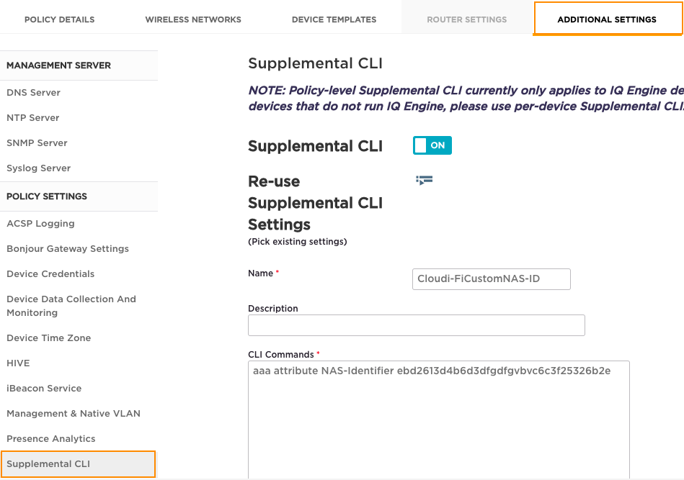The image size is (684, 480).
Task: Click the Name input field
Action: (x=491, y=279)
